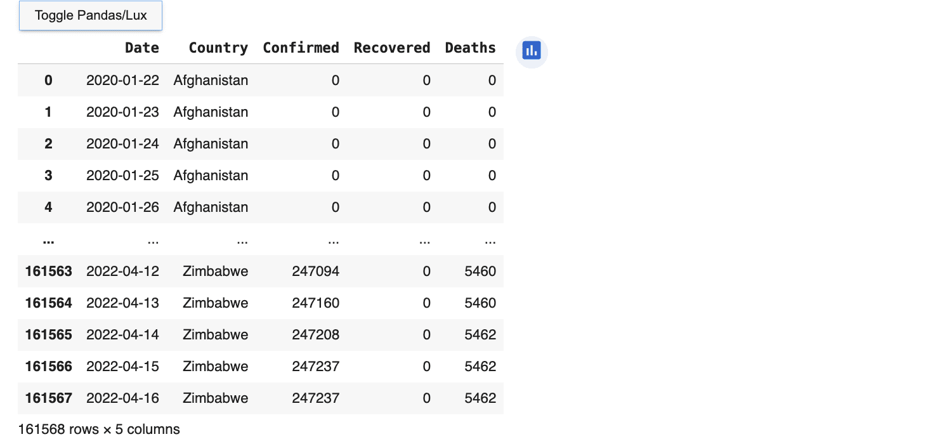Screen dimensions: 947x439
Task: Select row index 161565 in the table
Action: point(48,334)
